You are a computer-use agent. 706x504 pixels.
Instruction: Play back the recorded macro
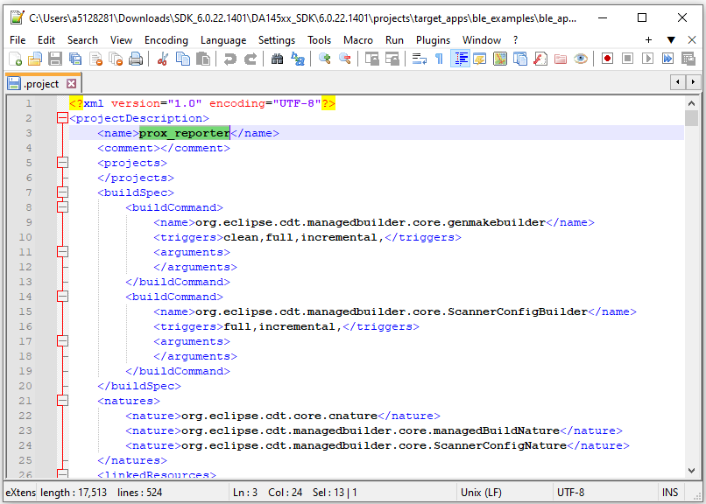[648, 59]
